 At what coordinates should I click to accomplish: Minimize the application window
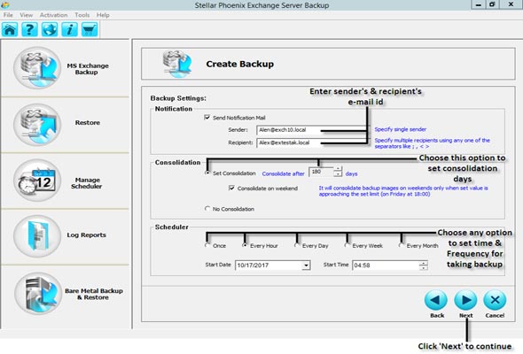[x=479, y=4]
